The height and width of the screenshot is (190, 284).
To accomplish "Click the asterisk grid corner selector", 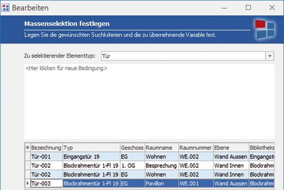I will (27, 148).
